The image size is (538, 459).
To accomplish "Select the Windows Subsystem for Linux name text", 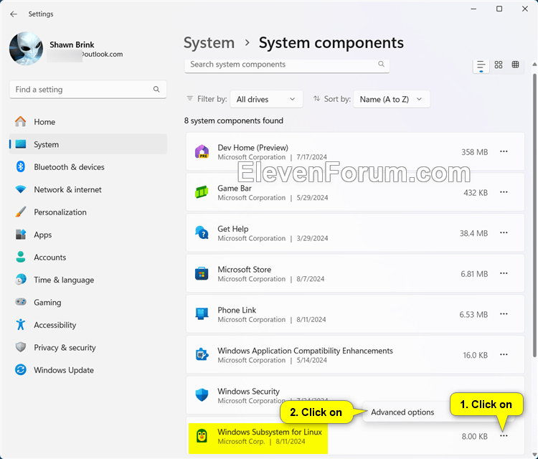I will click(270, 432).
